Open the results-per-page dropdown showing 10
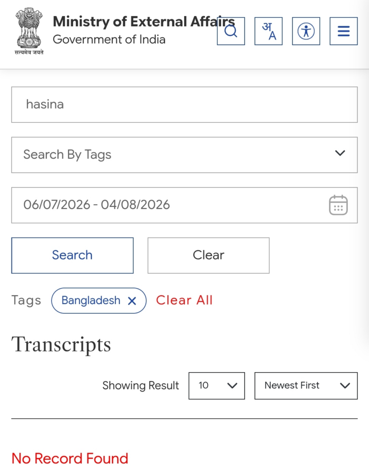369x471 pixels. tap(216, 386)
